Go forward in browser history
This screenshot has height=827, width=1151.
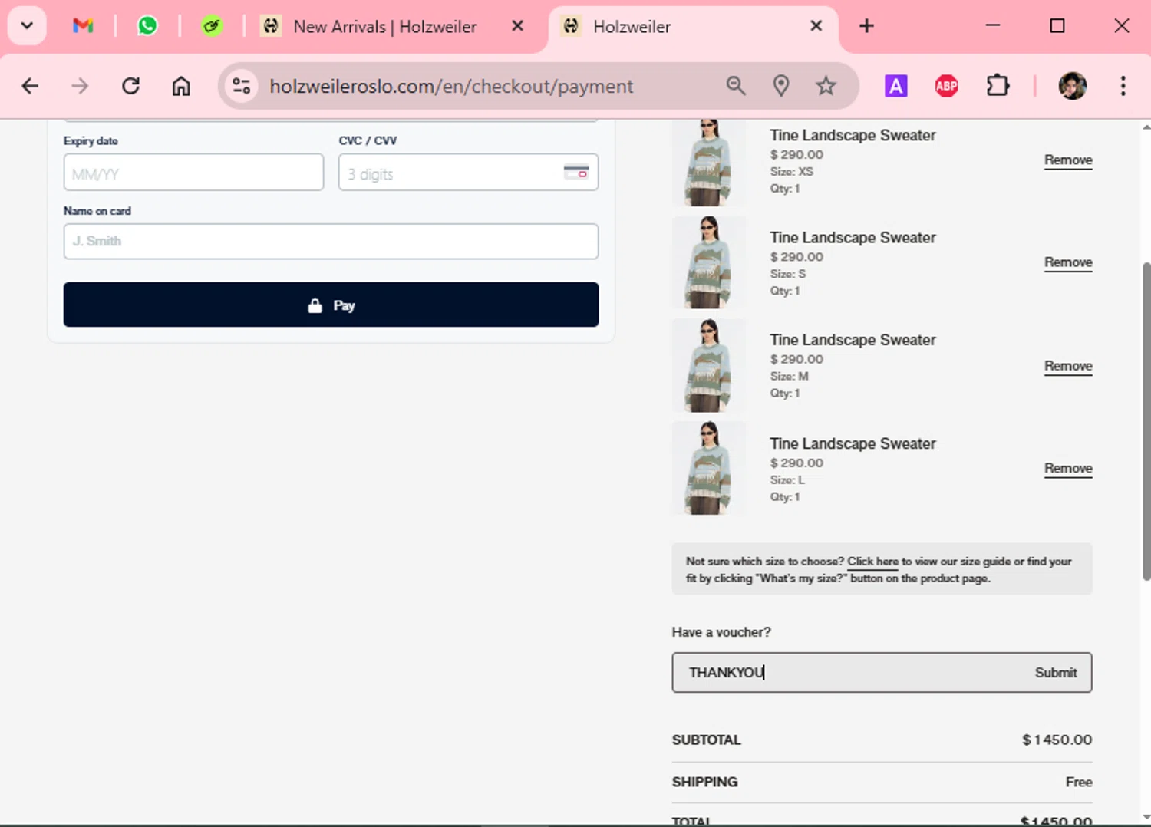coord(80,86)
